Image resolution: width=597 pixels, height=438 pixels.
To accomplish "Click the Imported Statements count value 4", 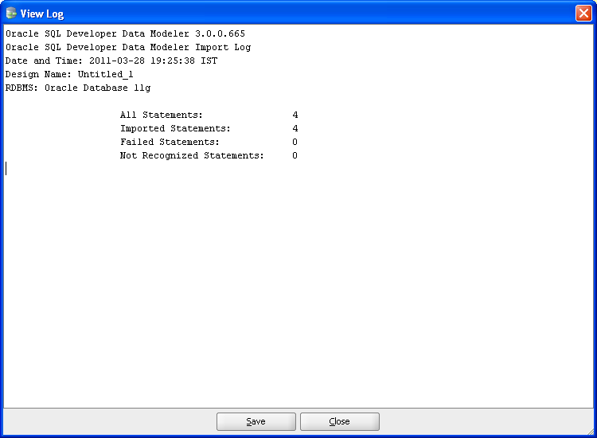I will pos(295,128).
